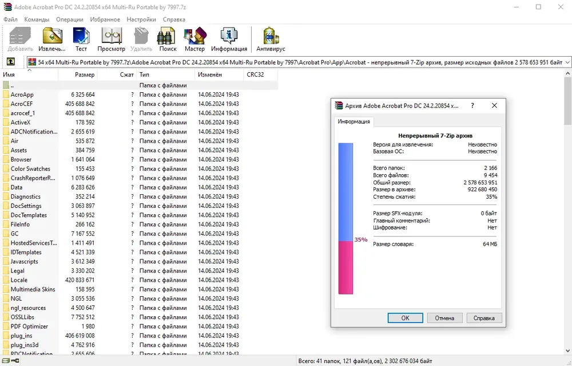Sort by the Сжат column header
This screenshot has width=572, height=366.
(x=117, y=74)
